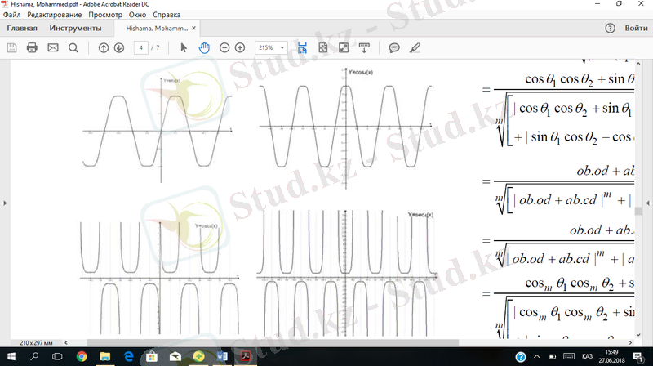This screenshot has width=653, height=366.
Task: Switch the КАЗ input language indicator
Action: tap(587, 356)
